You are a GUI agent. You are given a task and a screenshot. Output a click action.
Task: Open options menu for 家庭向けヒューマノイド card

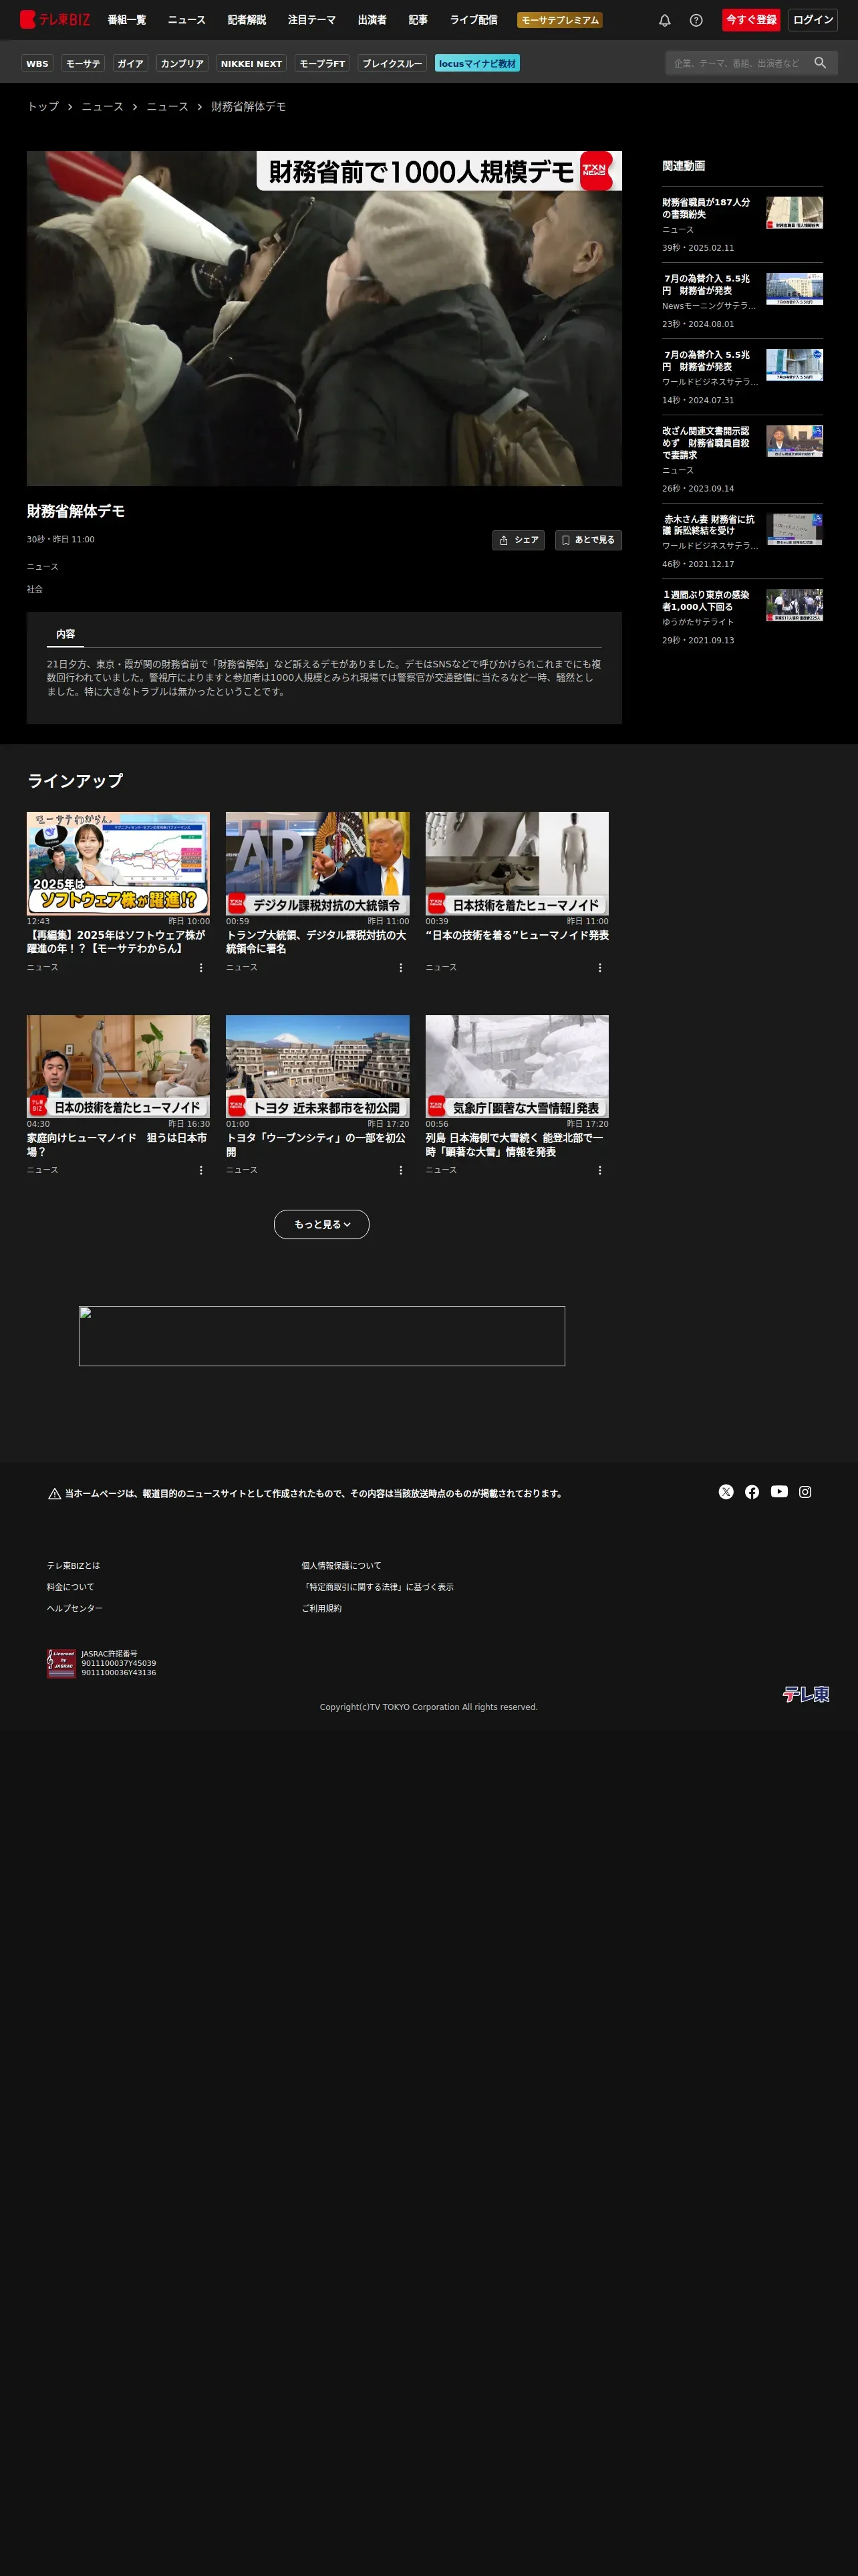click(200, 1170)
